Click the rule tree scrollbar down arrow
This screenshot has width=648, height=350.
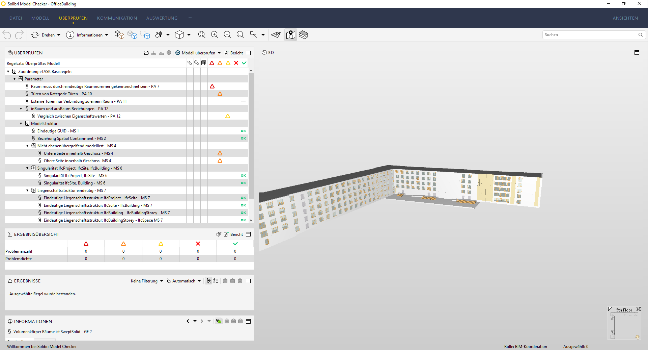click(x=251, y=220)
